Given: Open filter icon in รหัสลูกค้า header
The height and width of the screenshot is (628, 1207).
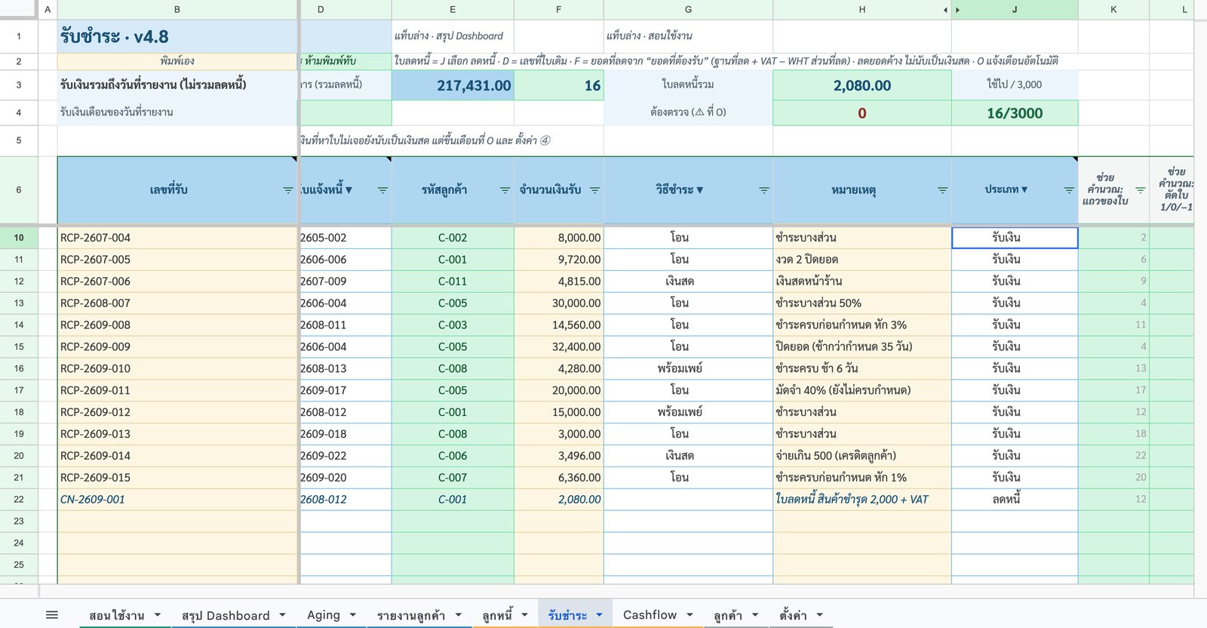Looking at the screenshot, I should [x=505, y=190].
